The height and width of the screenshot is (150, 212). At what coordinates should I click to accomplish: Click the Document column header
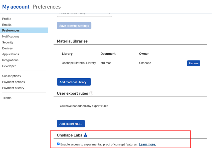(108, 54)
